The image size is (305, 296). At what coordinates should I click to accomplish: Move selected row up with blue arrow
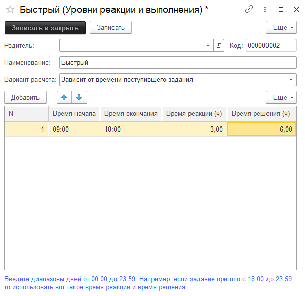(64, 97)
